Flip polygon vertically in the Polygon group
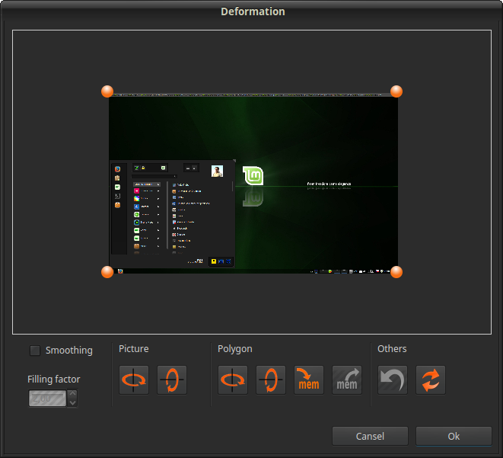Viewport: 503px width, 458px height. (271, 380)
